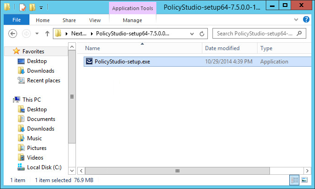
Task: Switch to the Share ribbon tab
Action: (x=69, y=20)
